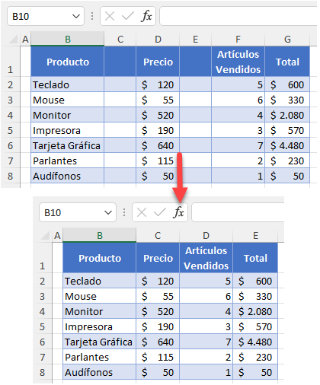The height and width of the screenshot is (385, 320).
Task: Select row 4 header in the A–G sheet
Action: 10,115
